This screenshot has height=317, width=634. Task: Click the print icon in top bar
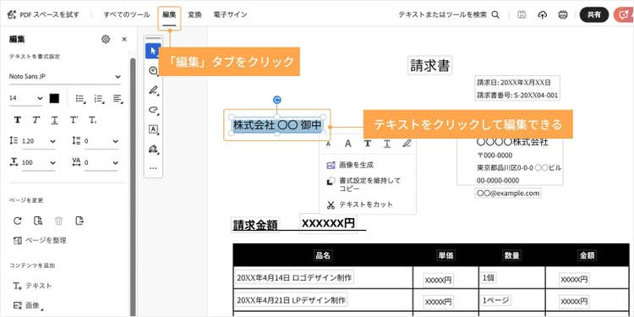click(x=562, y=15)
